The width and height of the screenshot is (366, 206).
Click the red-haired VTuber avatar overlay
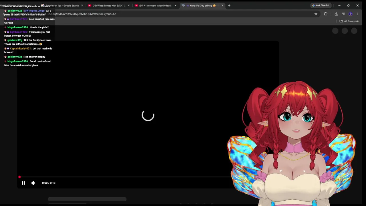coord(292,143)
